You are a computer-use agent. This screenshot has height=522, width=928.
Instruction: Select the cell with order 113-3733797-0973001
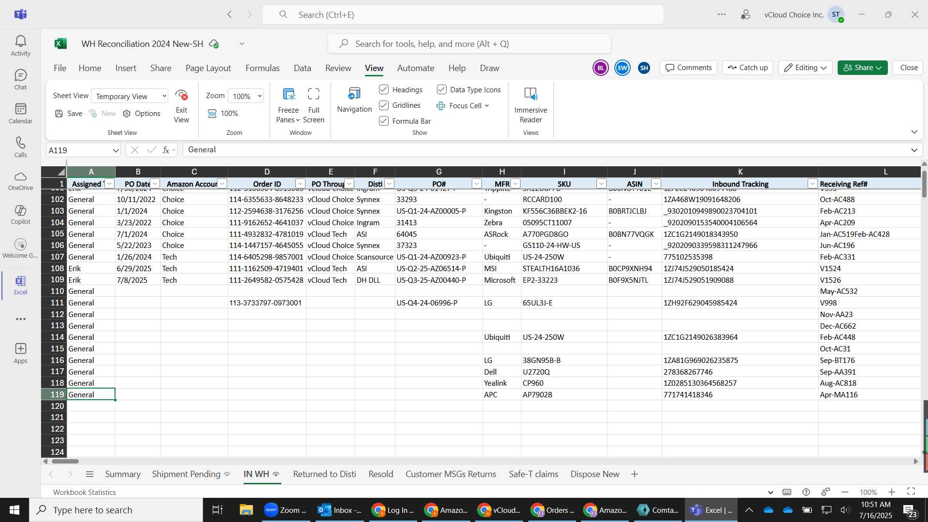click(x=267, y=303)
